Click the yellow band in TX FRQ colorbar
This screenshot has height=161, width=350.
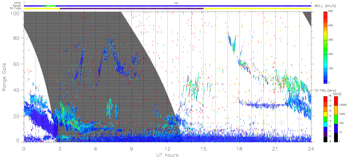(x=325, y=114)
